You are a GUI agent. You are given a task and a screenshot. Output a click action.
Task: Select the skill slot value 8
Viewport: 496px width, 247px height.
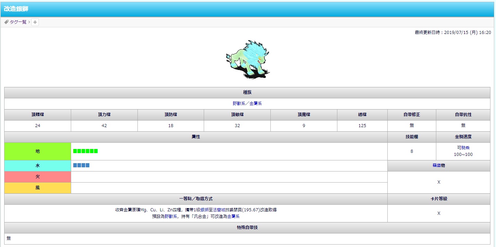point(412,151)
